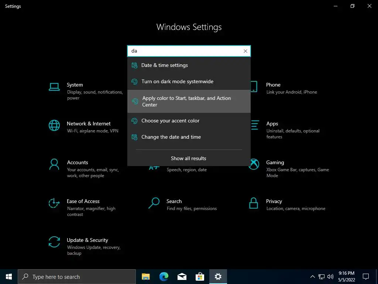Select Change the date and time result

tap(189, 137)
